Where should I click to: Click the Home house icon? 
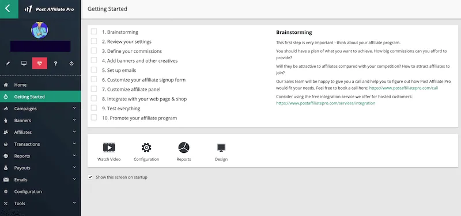(x=6, y=85)
